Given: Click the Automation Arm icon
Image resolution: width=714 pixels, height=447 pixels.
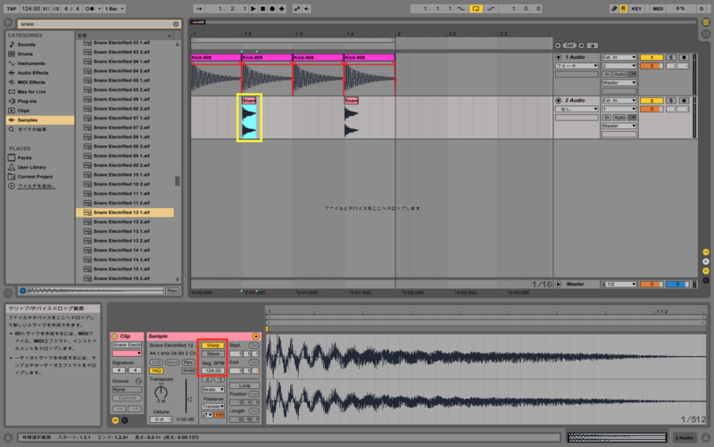Looking at the screenshot, I should [x=297, y=9].
